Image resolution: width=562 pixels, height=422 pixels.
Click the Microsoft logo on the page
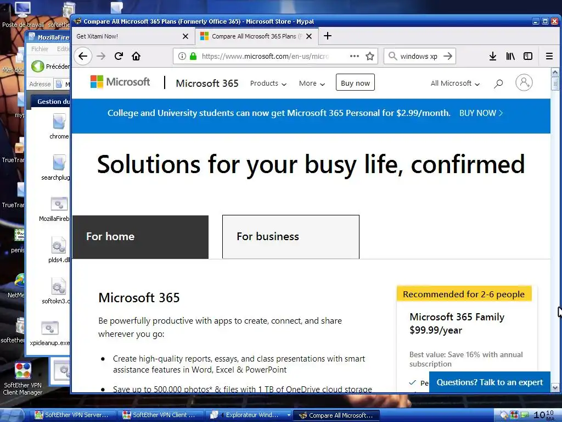tap(120, 82)
